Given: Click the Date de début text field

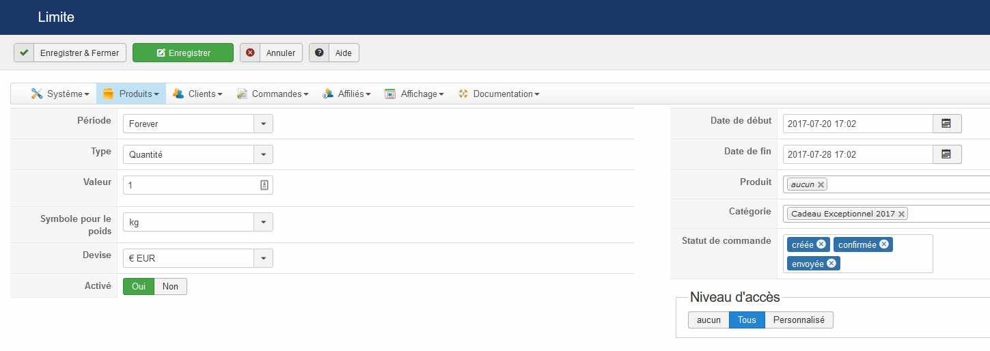Looking at the screenshot, I should pyautogui.click(x=858, y=124).
